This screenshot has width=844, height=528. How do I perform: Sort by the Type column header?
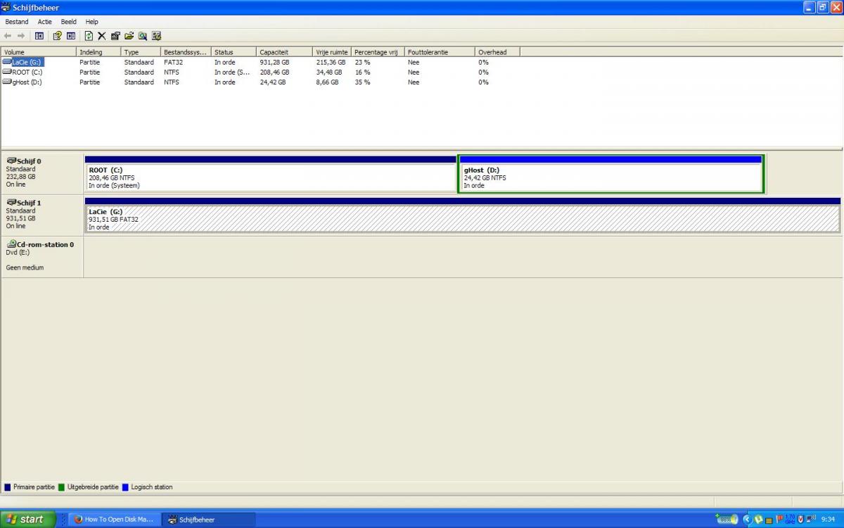141,52
